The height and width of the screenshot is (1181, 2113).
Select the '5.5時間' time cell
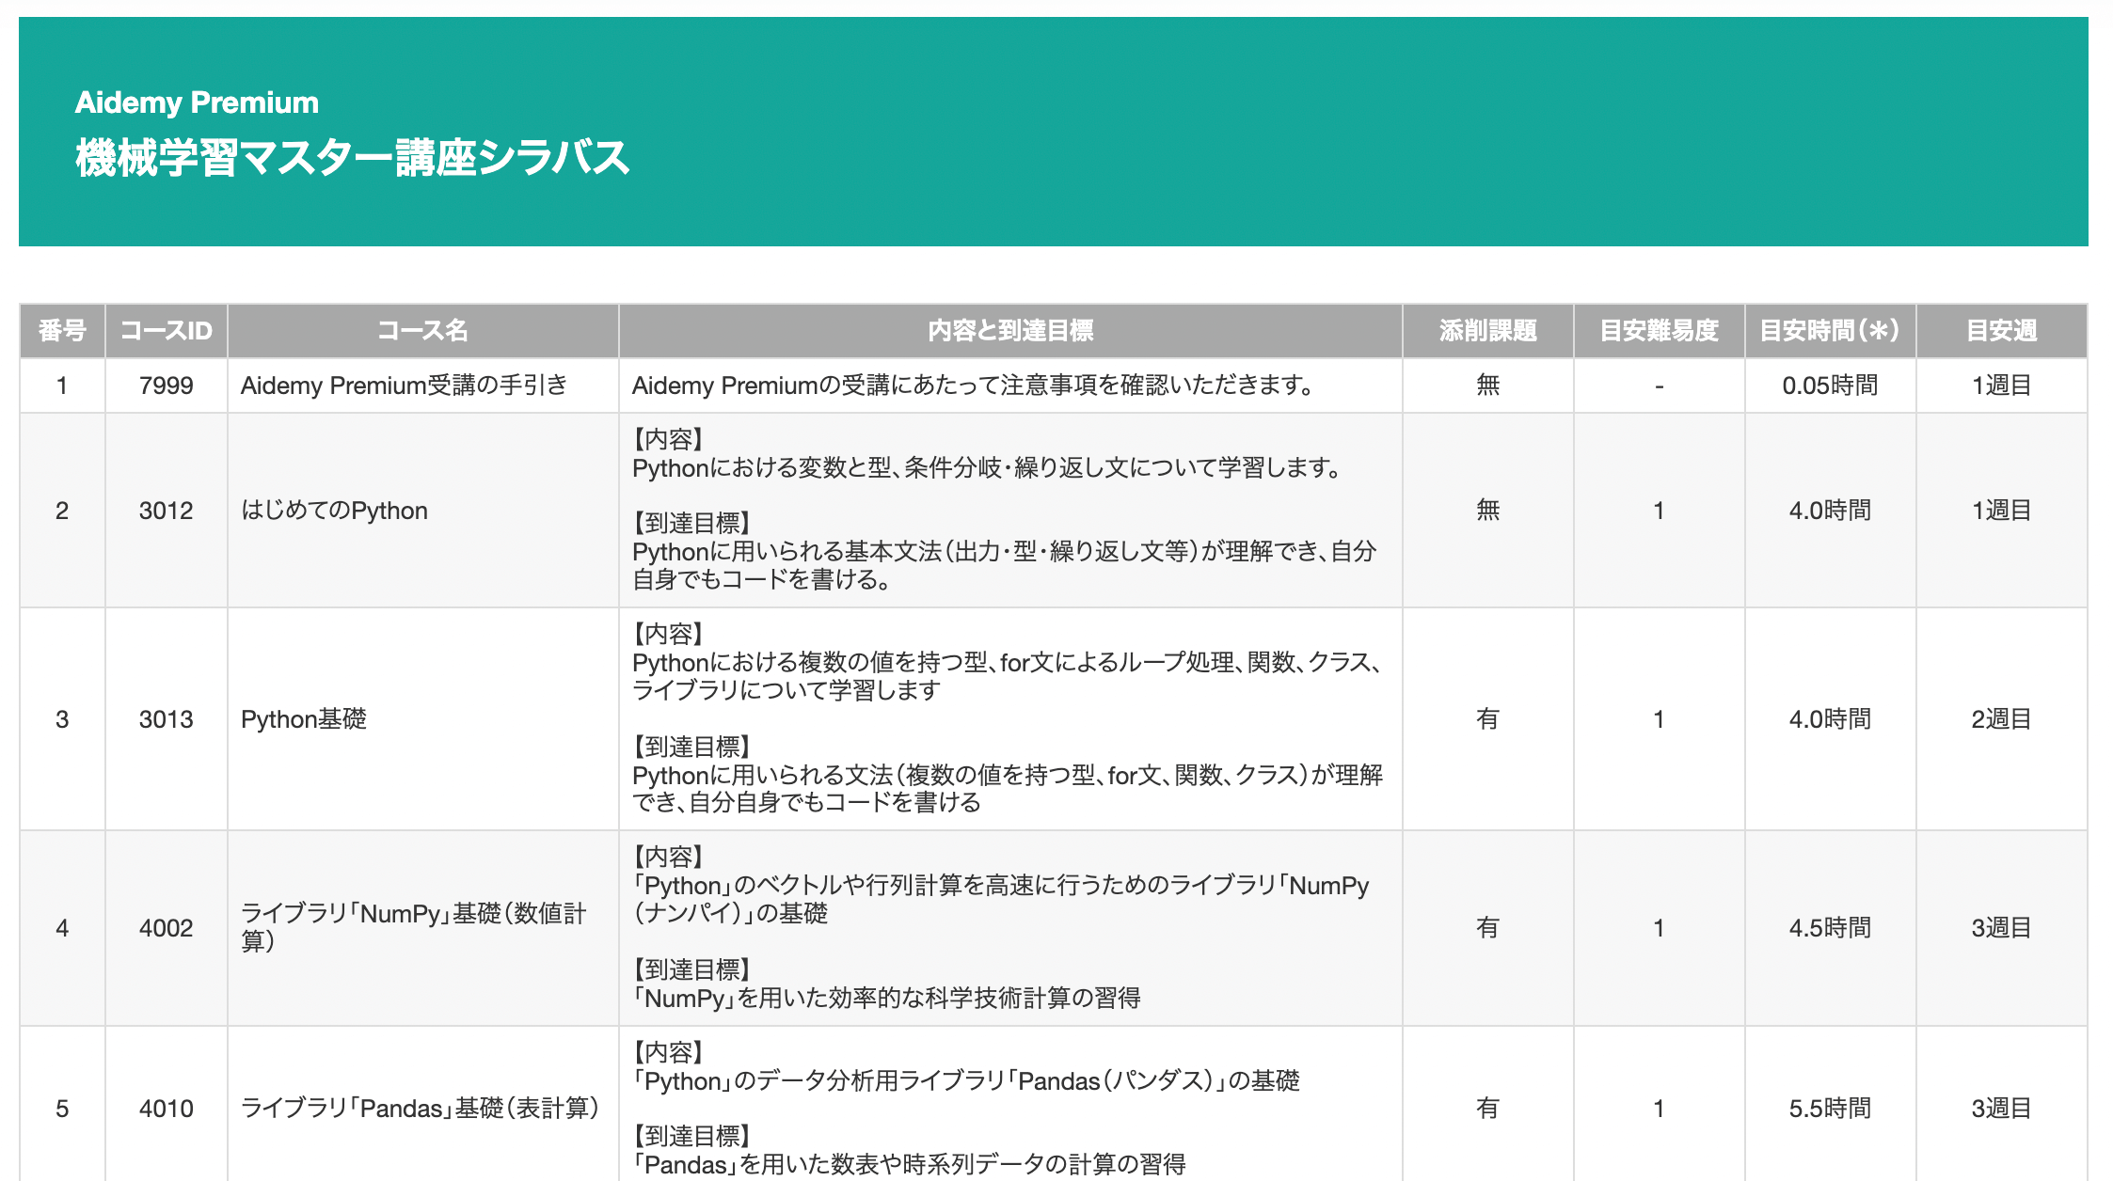[1830, 1109]
